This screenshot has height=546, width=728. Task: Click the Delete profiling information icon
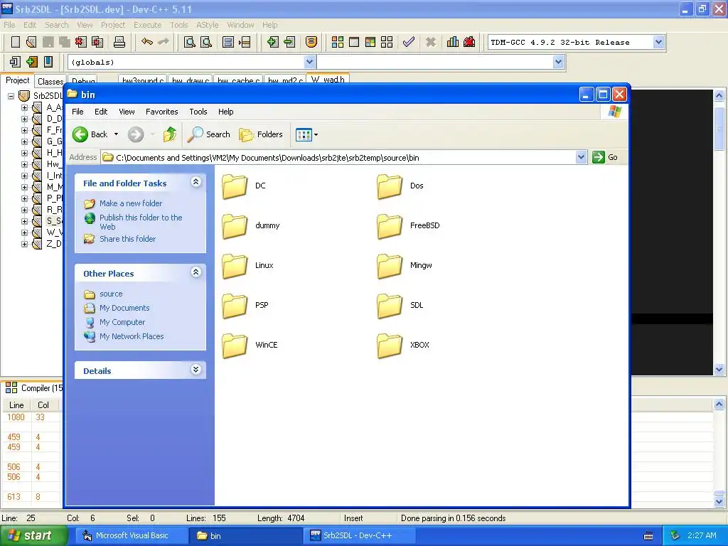(469, 42)
